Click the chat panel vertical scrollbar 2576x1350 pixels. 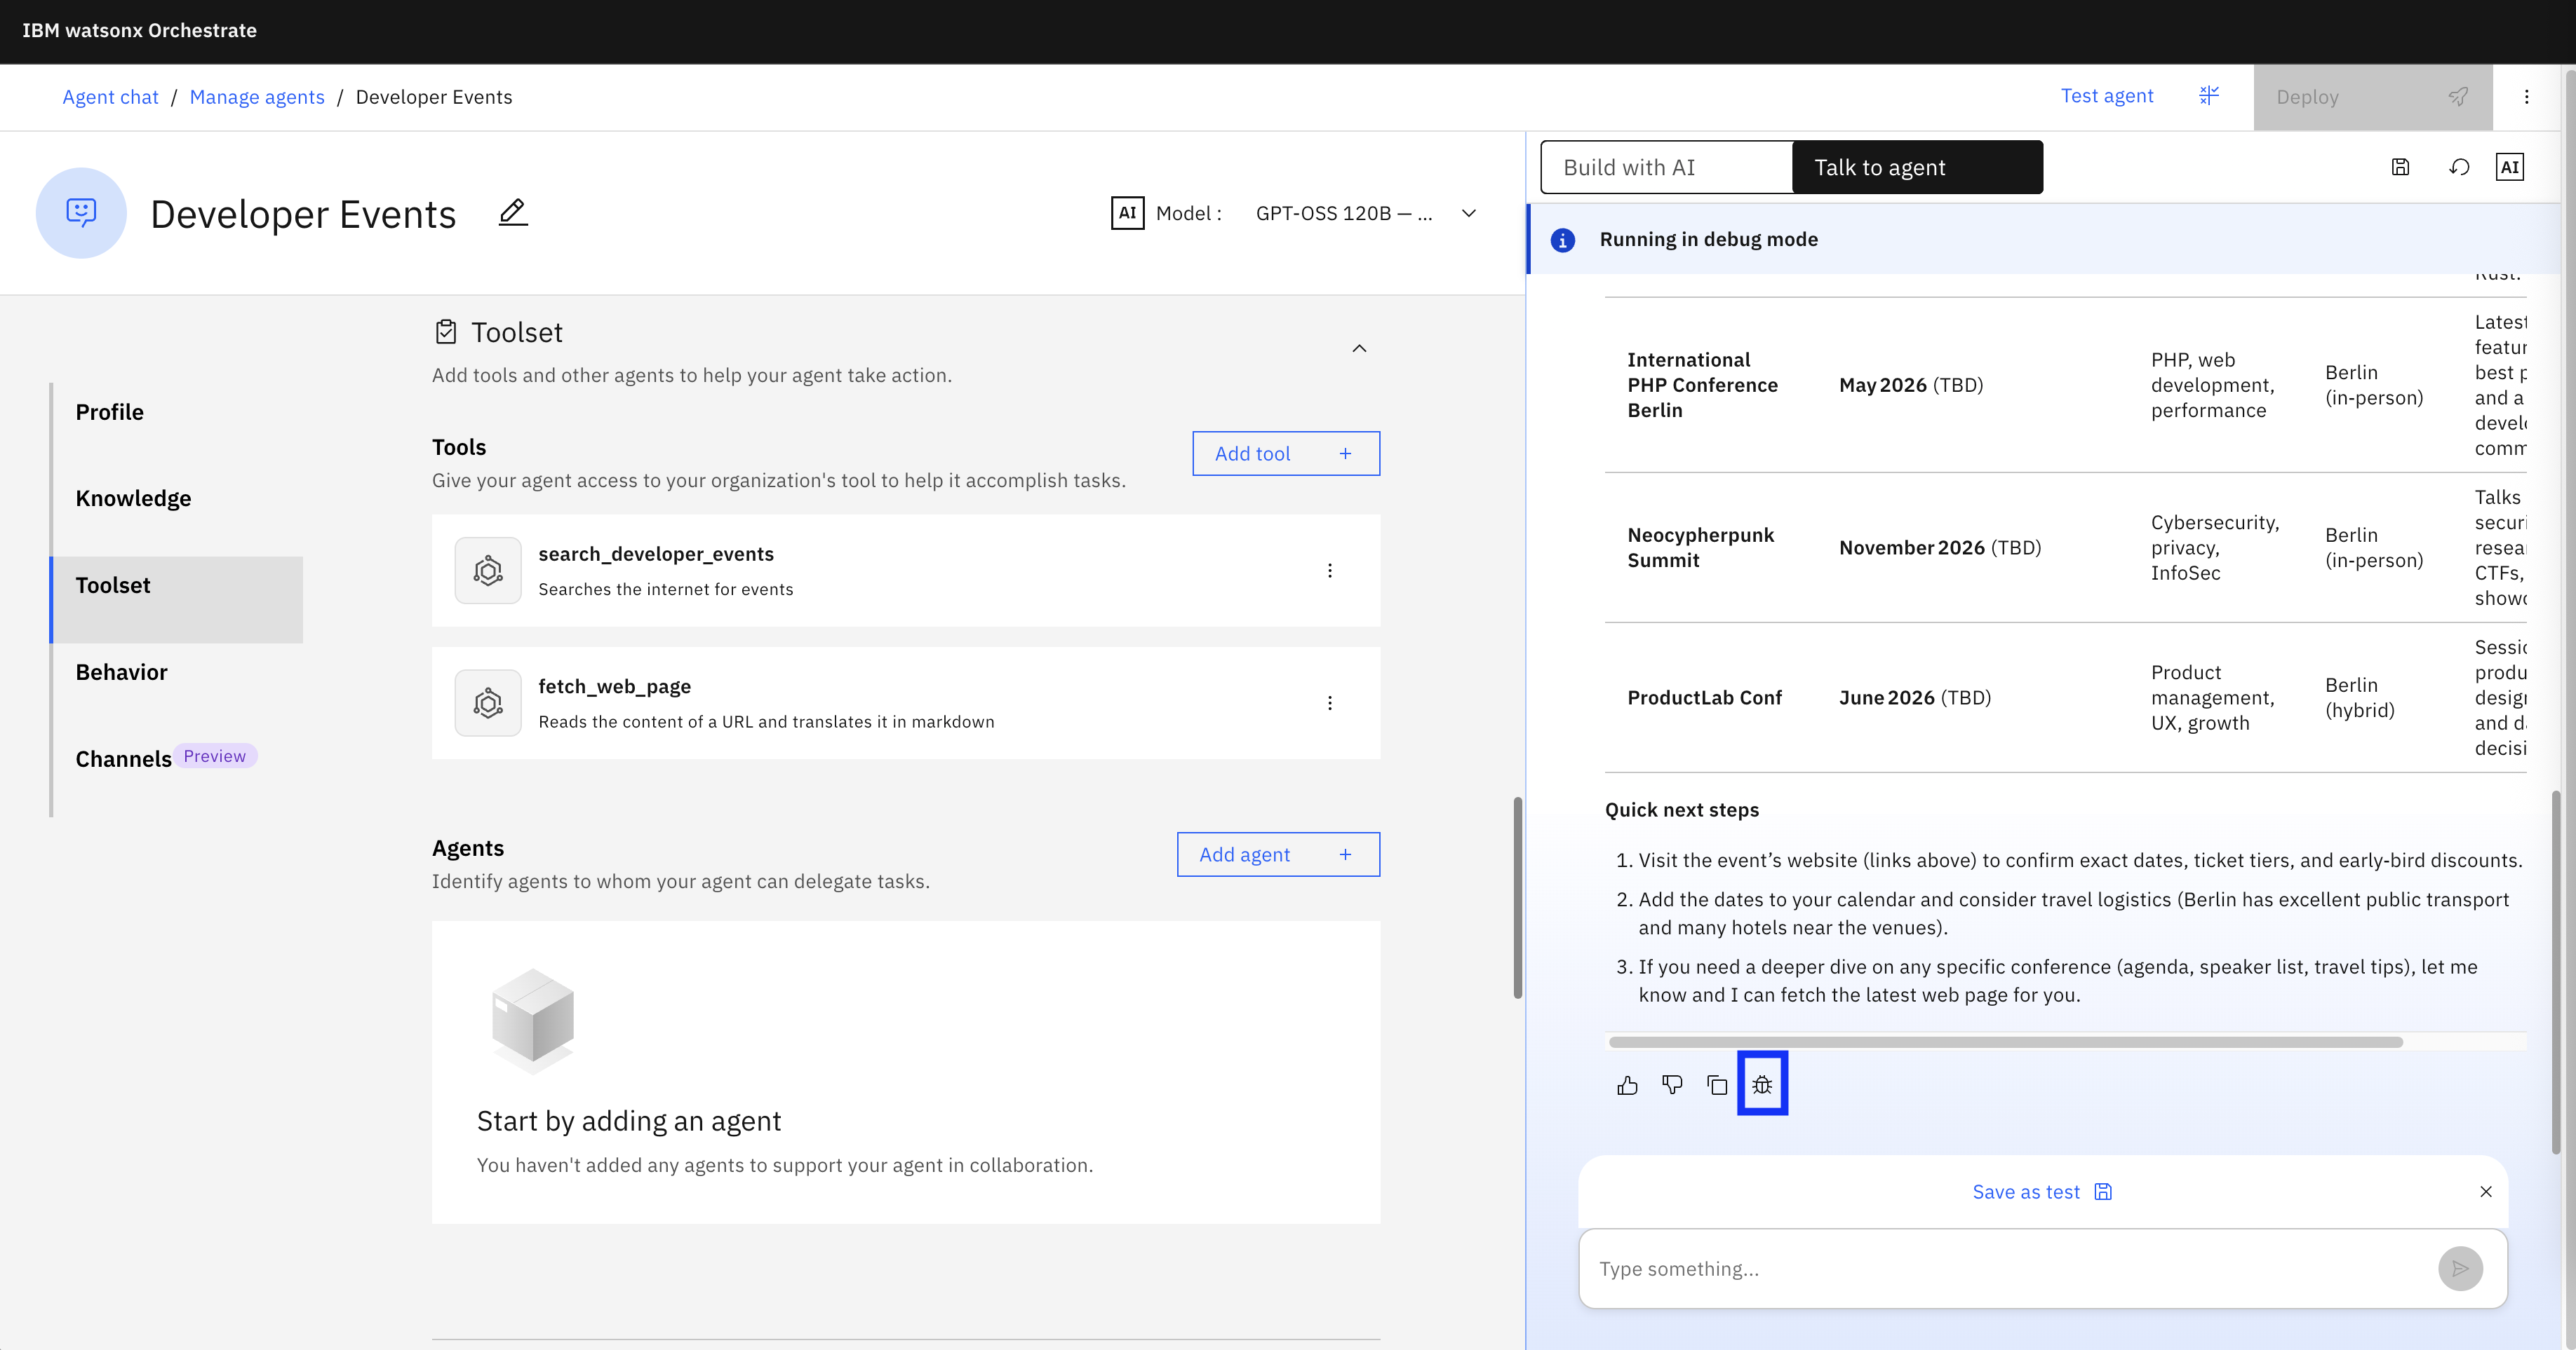(2556, 971)
